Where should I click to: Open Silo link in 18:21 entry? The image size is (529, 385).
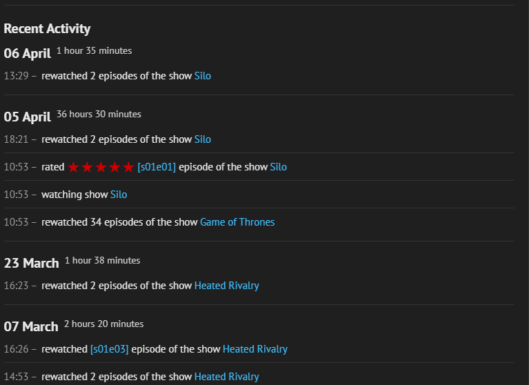coord(203,139)
